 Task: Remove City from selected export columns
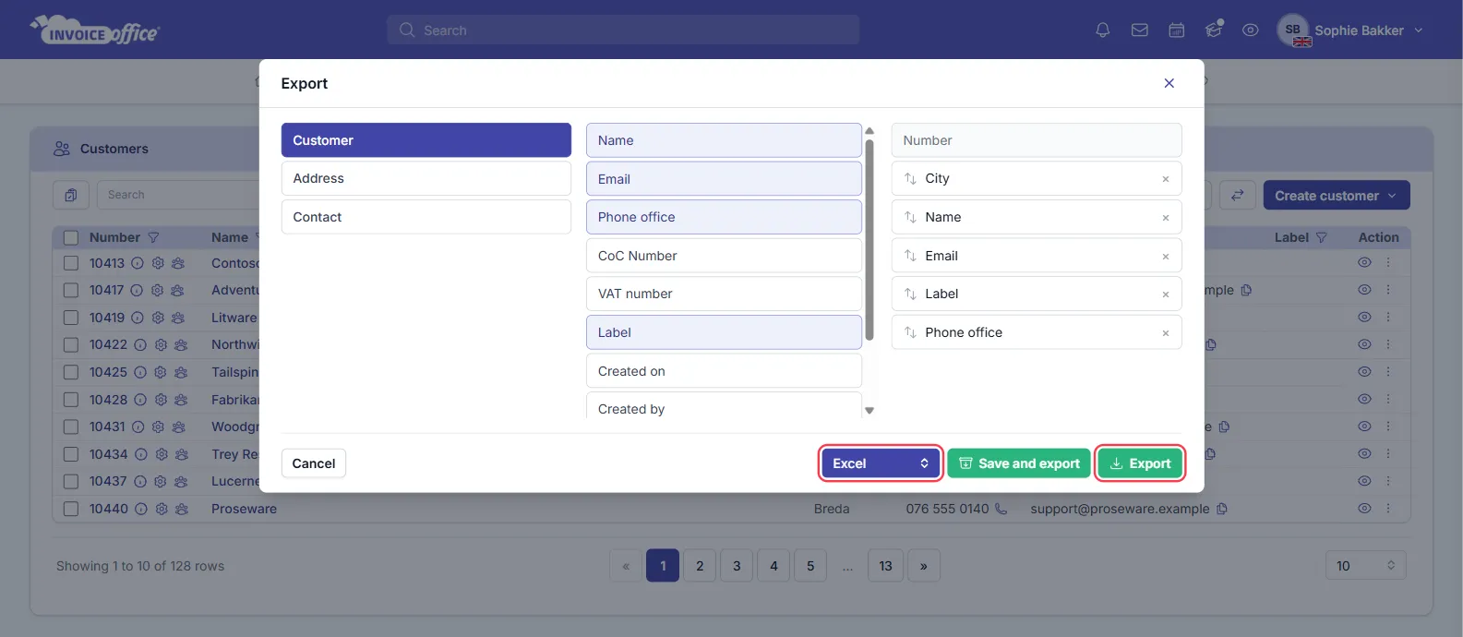click(x=1166, y=179)
